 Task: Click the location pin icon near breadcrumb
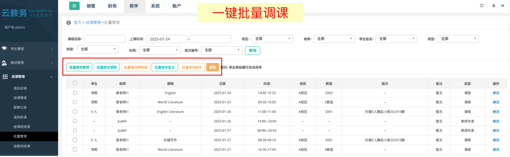[68, 23]
